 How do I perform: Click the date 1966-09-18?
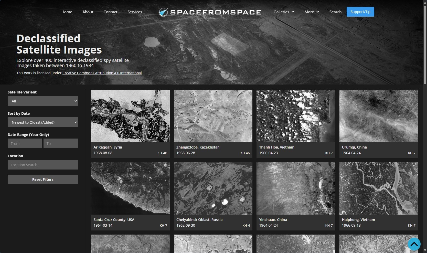[351, 225]
